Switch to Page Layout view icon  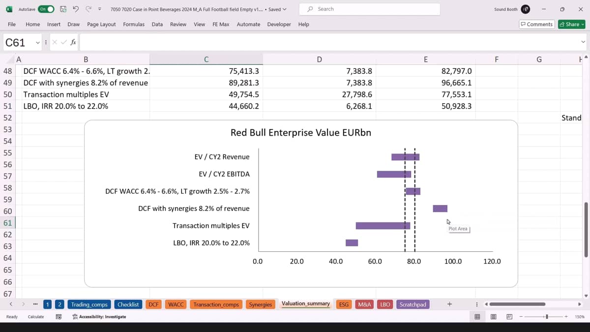493,317
